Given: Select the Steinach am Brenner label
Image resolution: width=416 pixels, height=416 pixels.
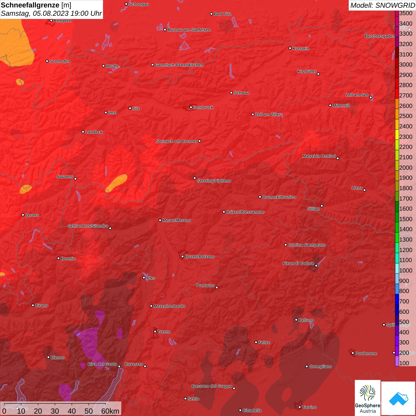Looking at the screenshot, I should (177, 141).
